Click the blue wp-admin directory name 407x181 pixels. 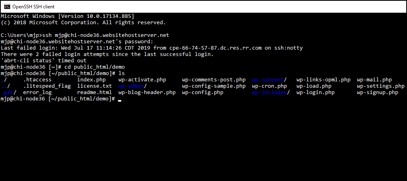[x=131, y=86]
